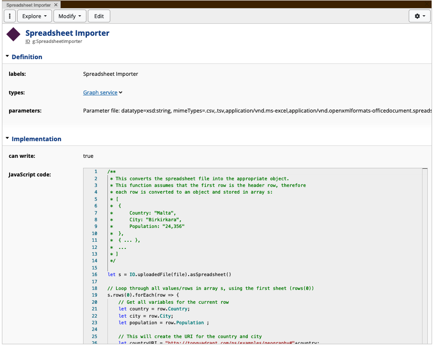The height and width of the screenshot is (350, 434).
Task: Open the Explore dropdown menu
Action: 34,16
